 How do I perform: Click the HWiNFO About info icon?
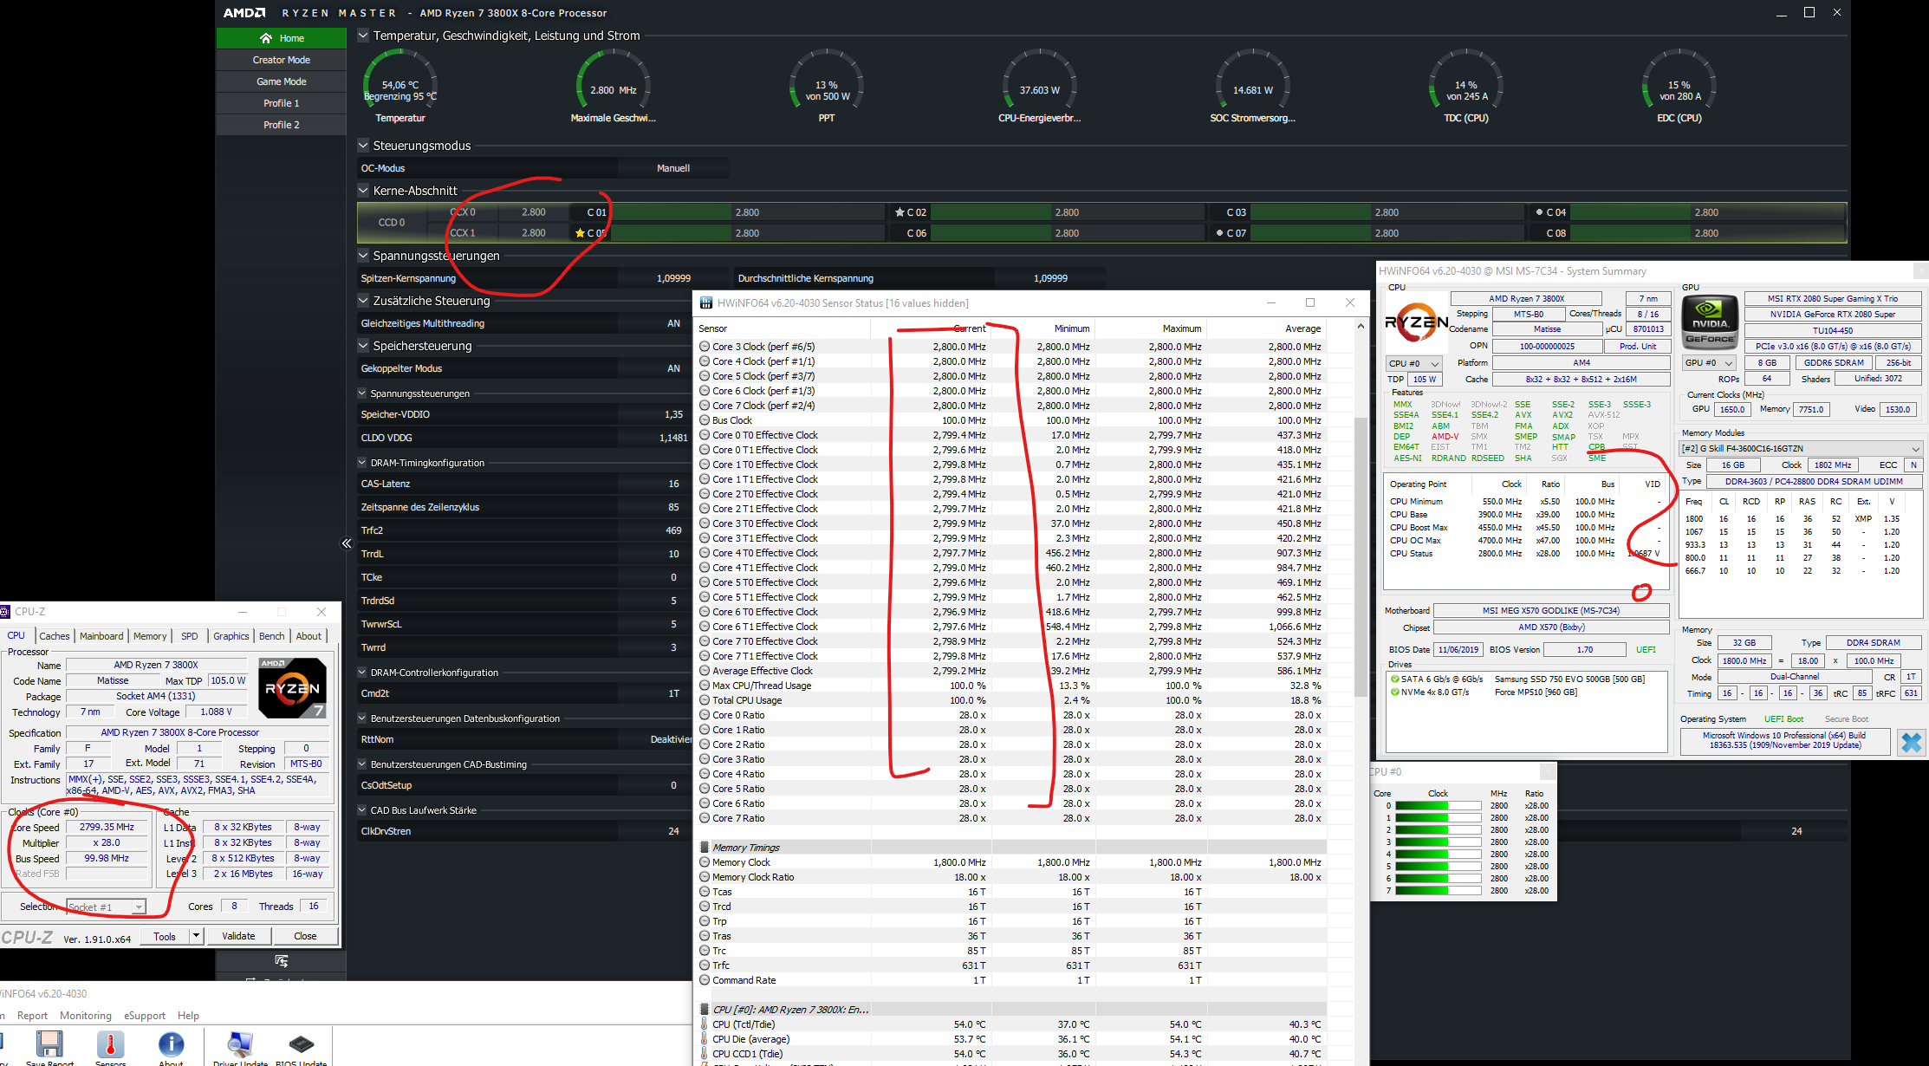click(x=171, y=1044)
